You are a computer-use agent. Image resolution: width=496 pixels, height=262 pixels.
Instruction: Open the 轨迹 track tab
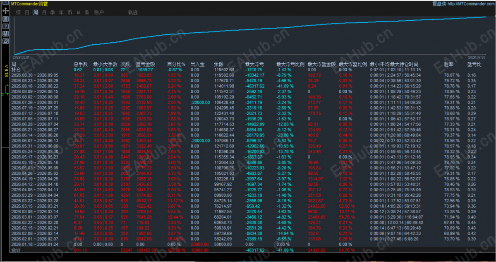point(133,12)
